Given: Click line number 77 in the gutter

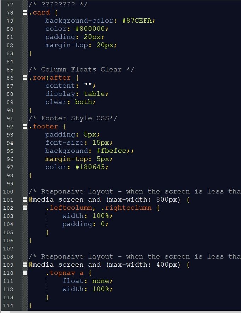Looking at the screenshot, I should click(x=10, y=5).
